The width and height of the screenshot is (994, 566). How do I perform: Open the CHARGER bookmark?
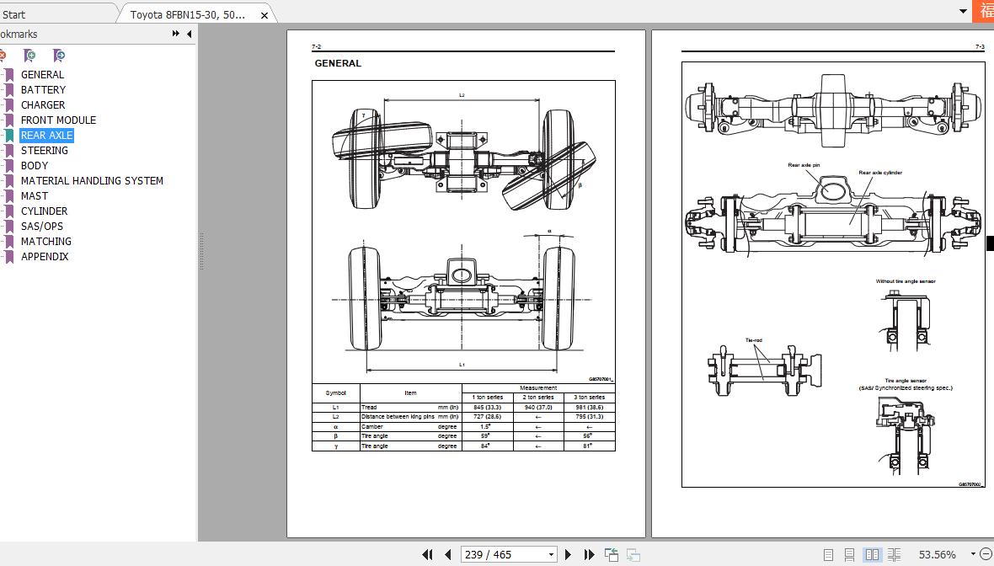click(43, 104)
